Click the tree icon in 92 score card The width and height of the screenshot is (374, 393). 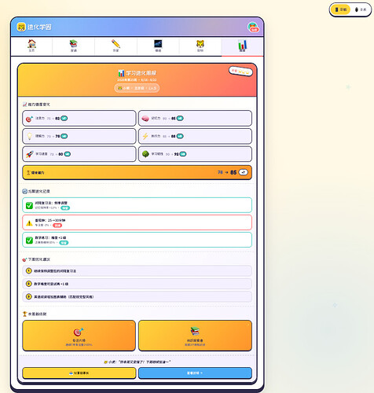(145, 154)
